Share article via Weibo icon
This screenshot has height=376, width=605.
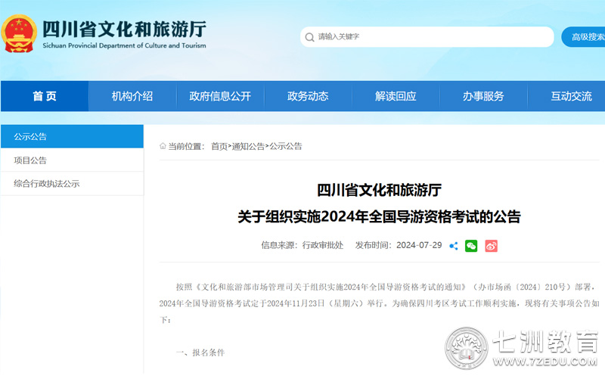[491, 246]
